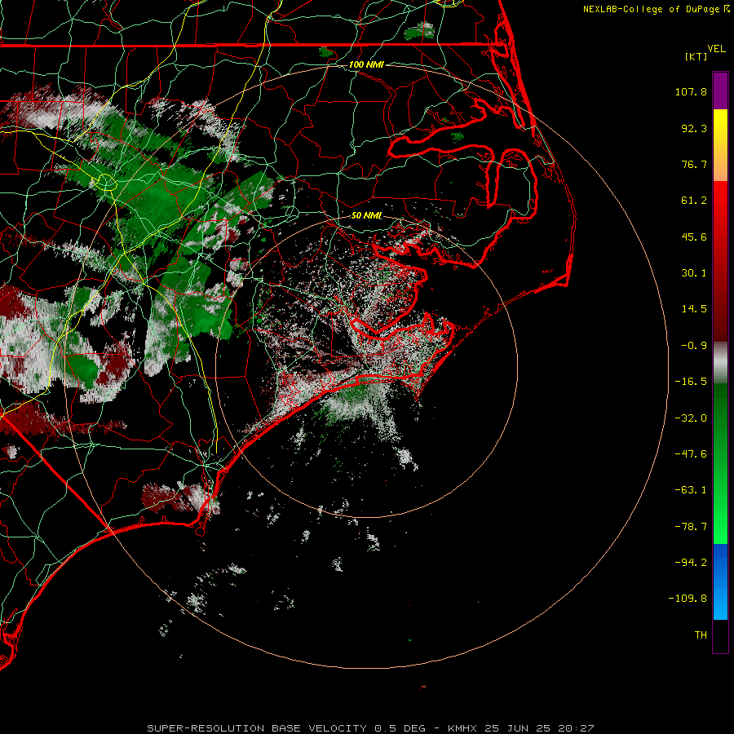Click the 107.8 legend value

coord(691,91)
